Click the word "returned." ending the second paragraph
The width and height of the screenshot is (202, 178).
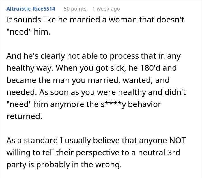(x=24, y=116)
